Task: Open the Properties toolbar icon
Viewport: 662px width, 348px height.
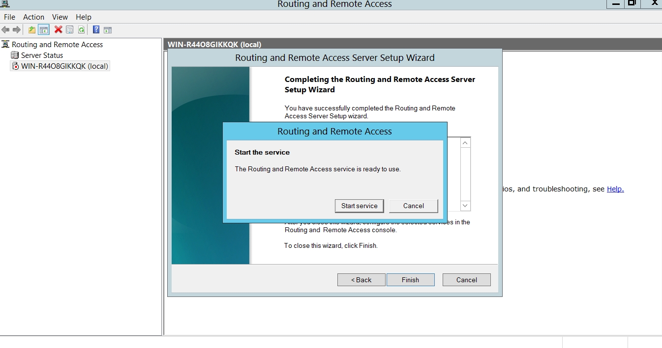Action: tap(70, 30)
